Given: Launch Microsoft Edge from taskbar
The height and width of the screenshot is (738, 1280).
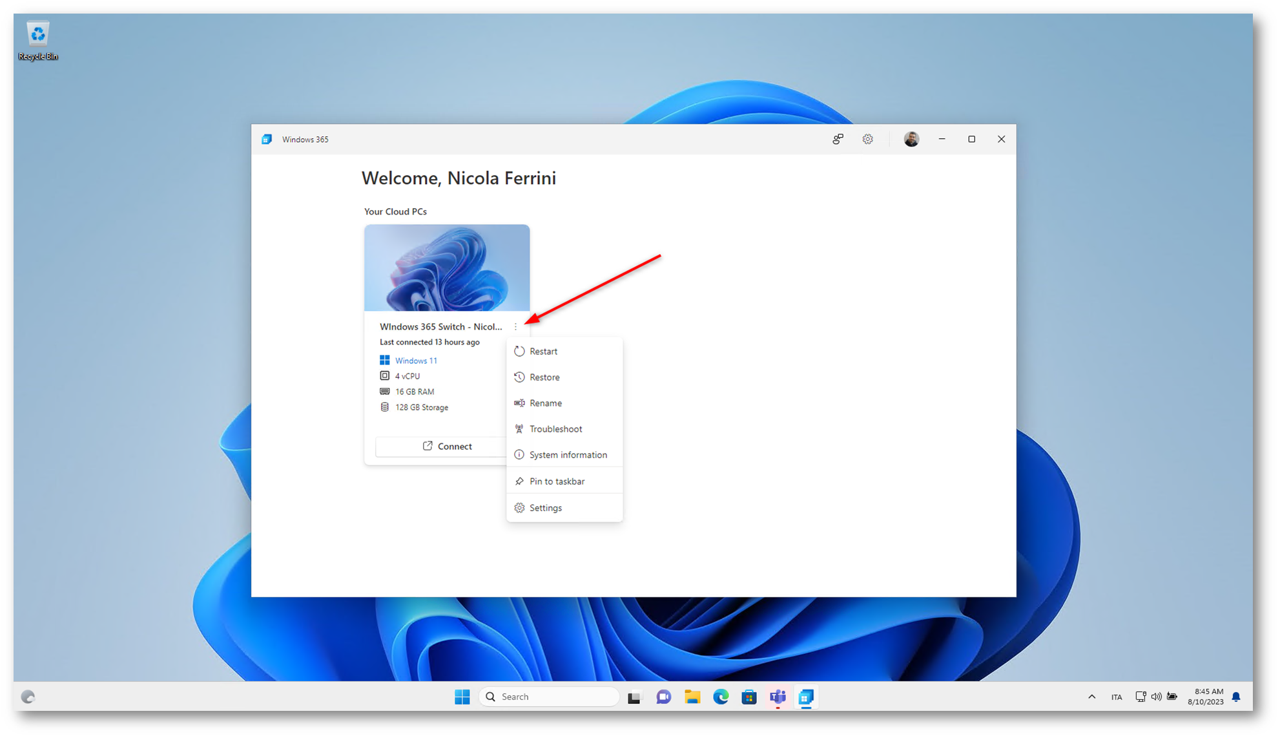Looking at the screenshot, I should point(721,697).
